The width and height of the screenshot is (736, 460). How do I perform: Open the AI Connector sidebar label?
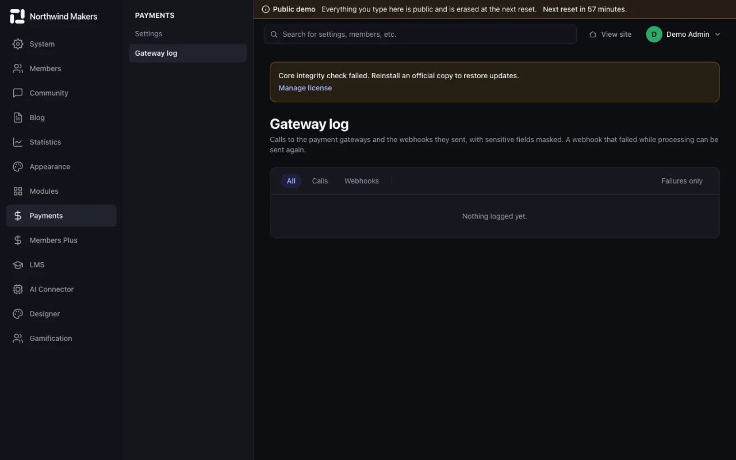pyautogui.click(x=52, y=289)
